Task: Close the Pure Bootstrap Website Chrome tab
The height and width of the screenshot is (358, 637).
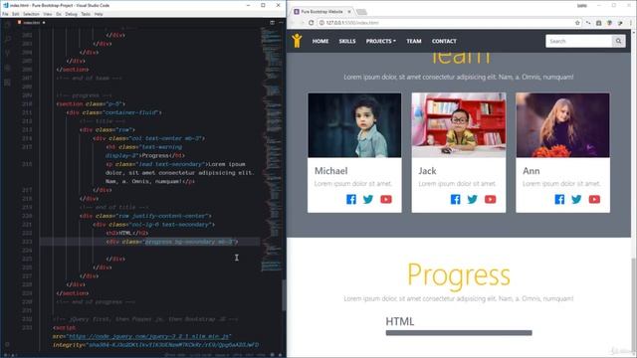Action: click(349, 12)
